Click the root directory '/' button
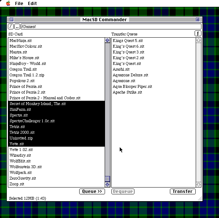This screenshot has width=219, height=218. [x=11, y=27]
